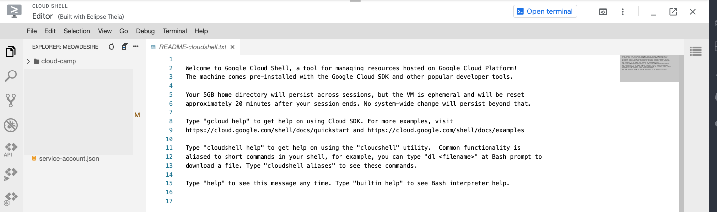Follow the shell/docs/quickstart link
717x212 pixels.
tap(267, 131)
